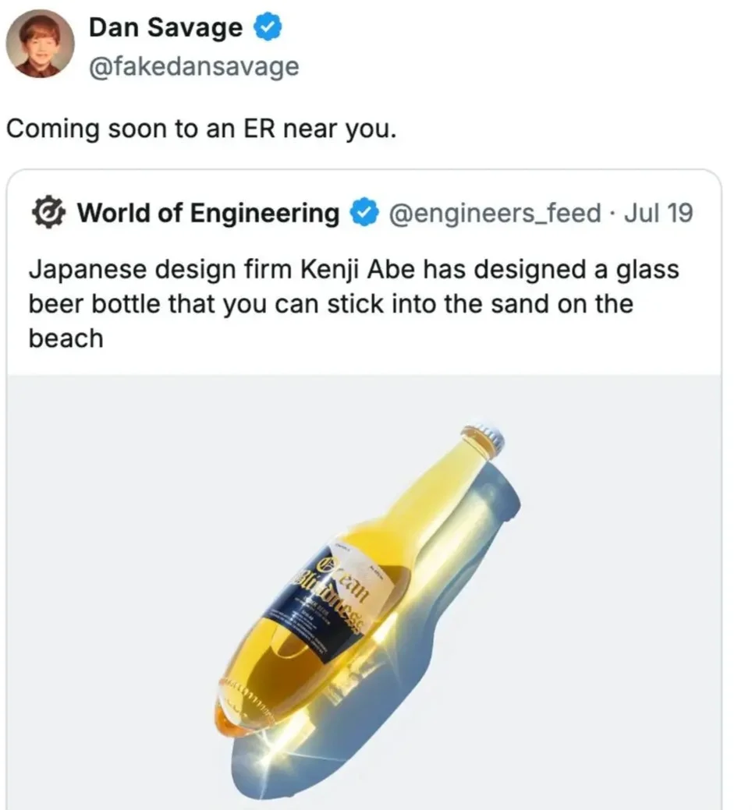This screenshot has height=810, width=752.
Task: Click the word "beach" in the quoted tweet
Action: 66,338
